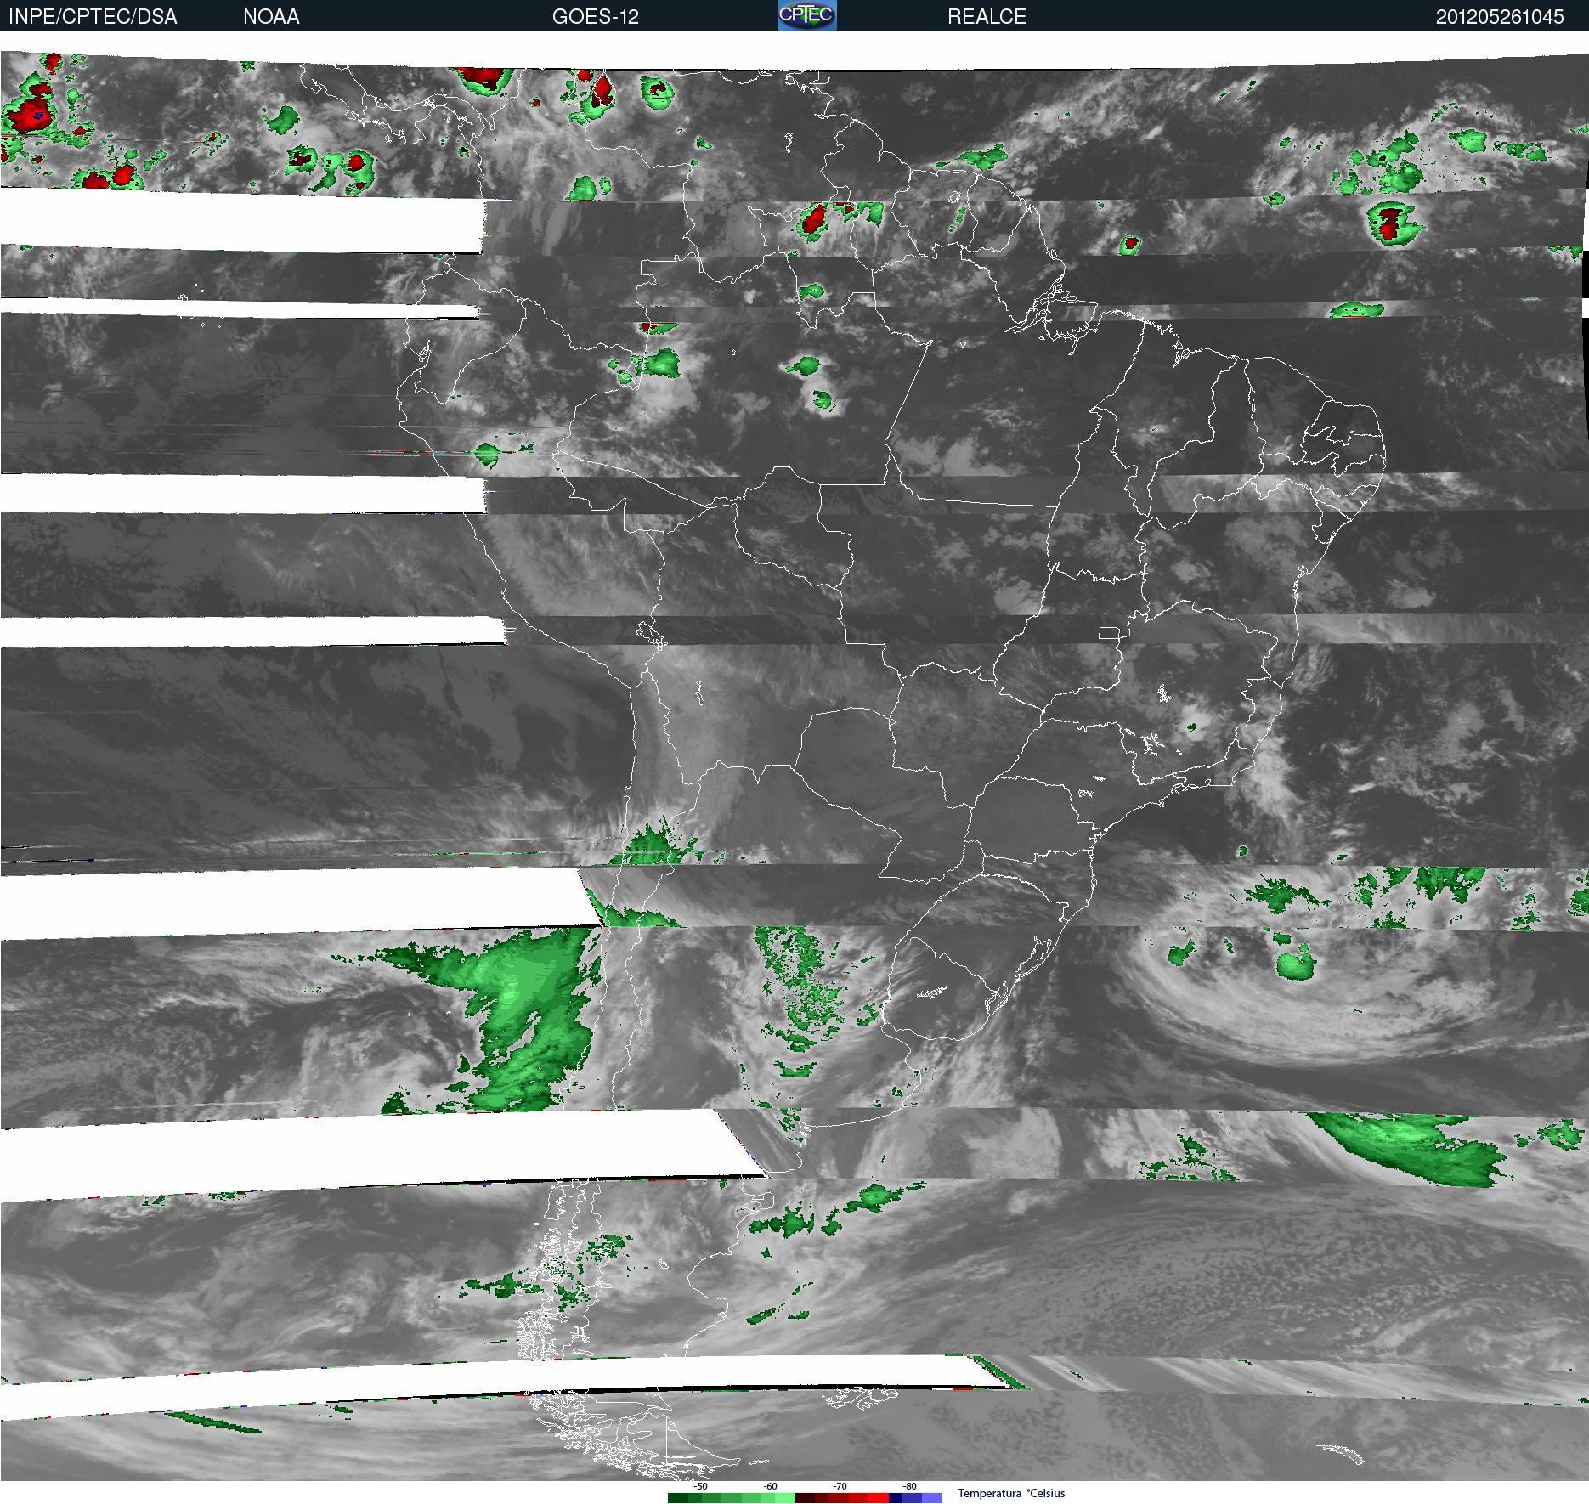Click the INPE/CPTEC/DSA header label
Screen dimensions: 1589x1504
coord(93,17)
